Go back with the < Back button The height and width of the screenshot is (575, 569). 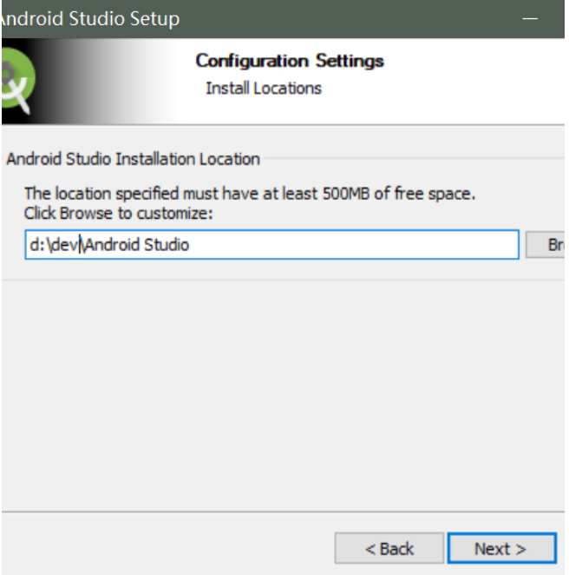[x=389, y=548]
